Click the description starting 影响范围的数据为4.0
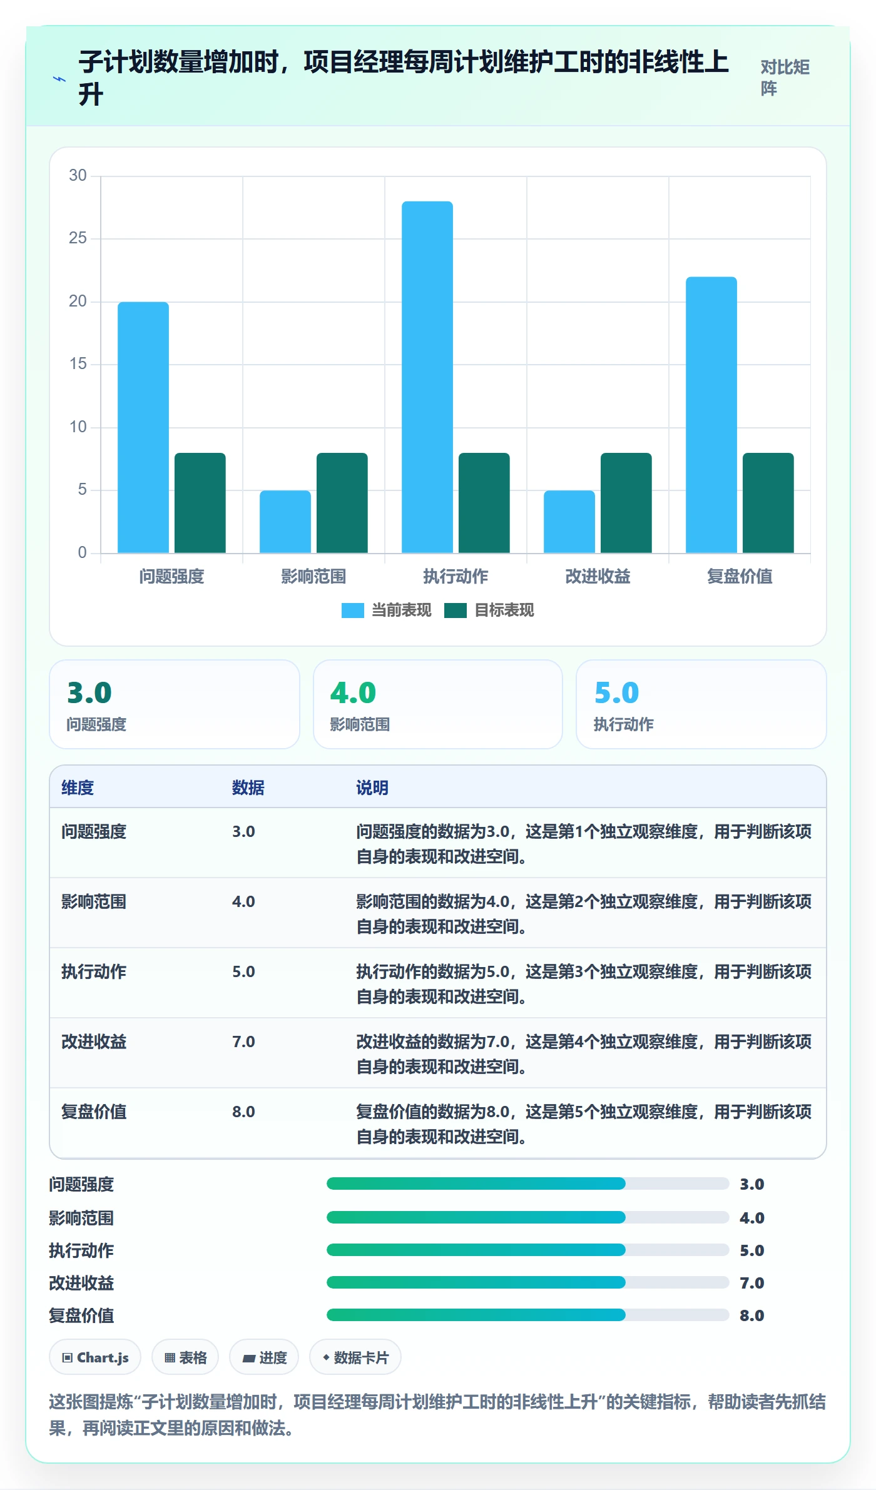This screenshot has width=876, height=1490. (584, 914)
